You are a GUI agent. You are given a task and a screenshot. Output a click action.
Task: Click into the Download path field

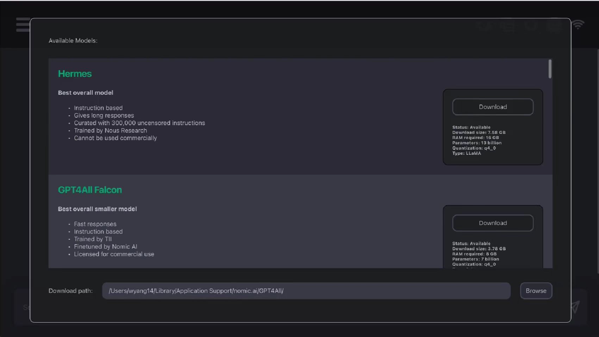point(306,291)
